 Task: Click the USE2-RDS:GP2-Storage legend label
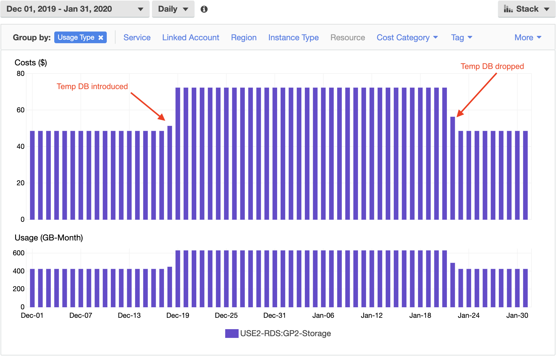click(x=285, y=334)
